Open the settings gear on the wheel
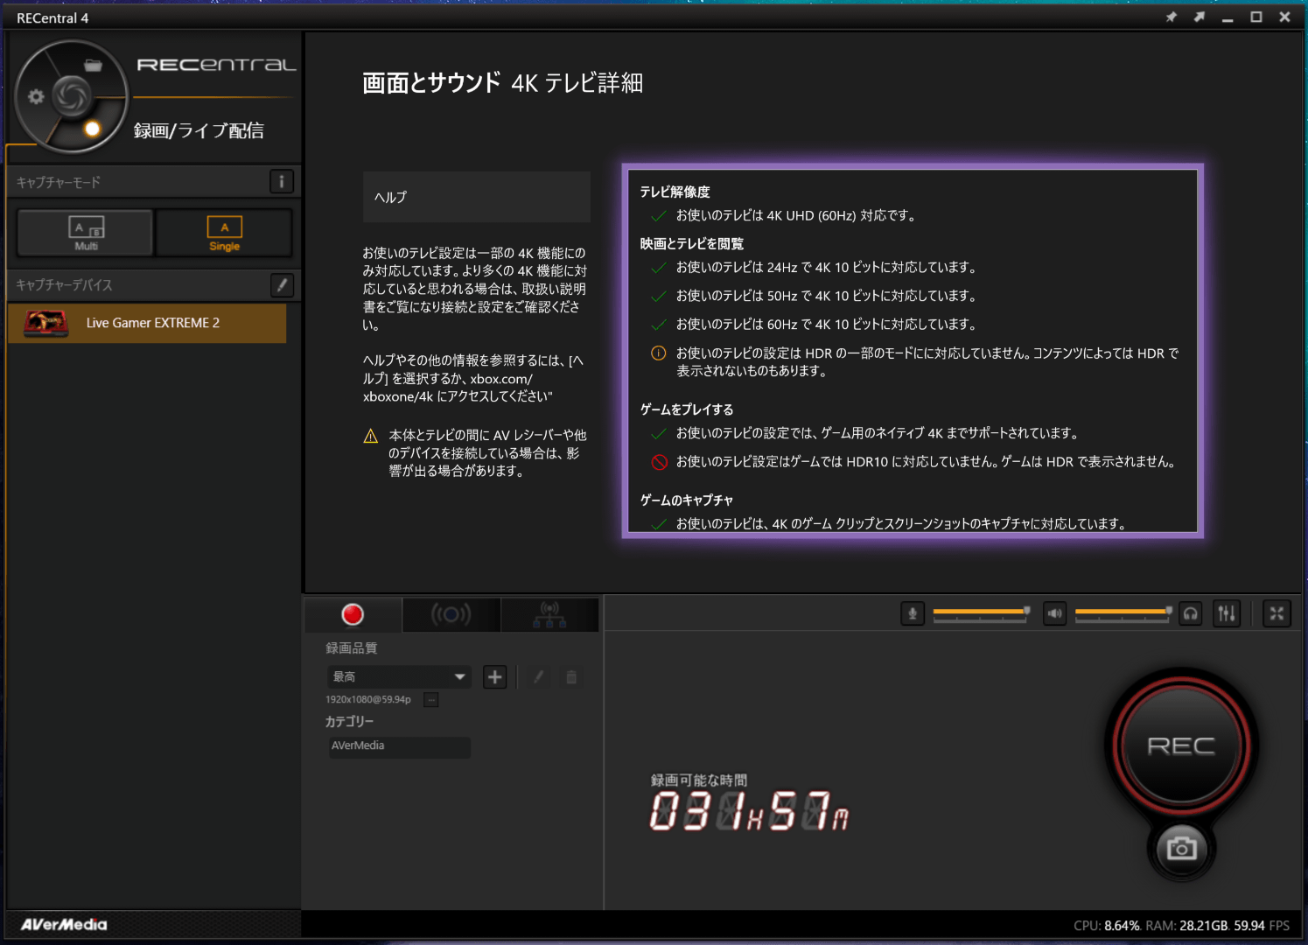This screenshot has width=1308, height=945. click(x=36, y=96)
